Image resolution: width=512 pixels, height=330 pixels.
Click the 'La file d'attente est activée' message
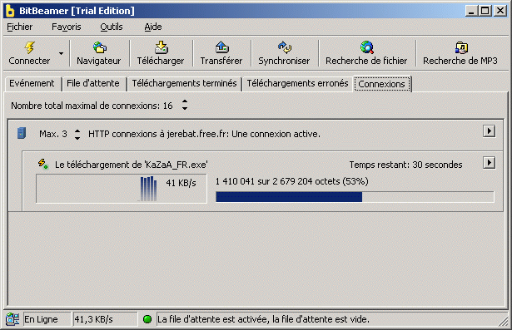point(263,319)
